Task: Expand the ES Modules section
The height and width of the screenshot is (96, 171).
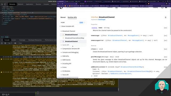Action: [61, 71]
